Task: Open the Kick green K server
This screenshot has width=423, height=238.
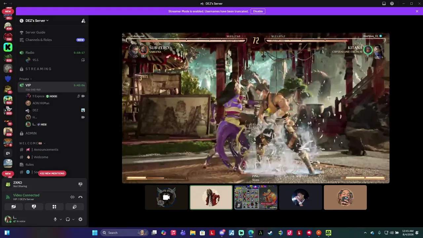Action: click(x=8, y=47)
